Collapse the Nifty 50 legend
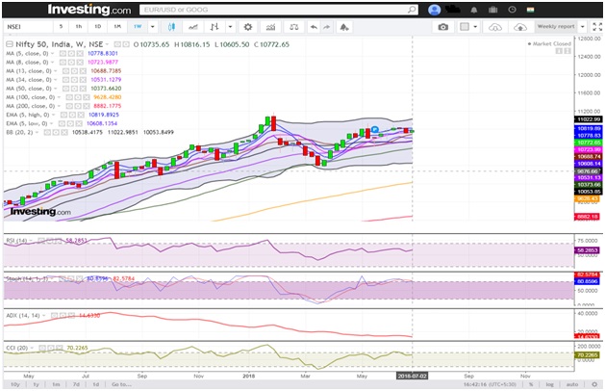This screenshot has width=605, height=391. pos(10,44)
